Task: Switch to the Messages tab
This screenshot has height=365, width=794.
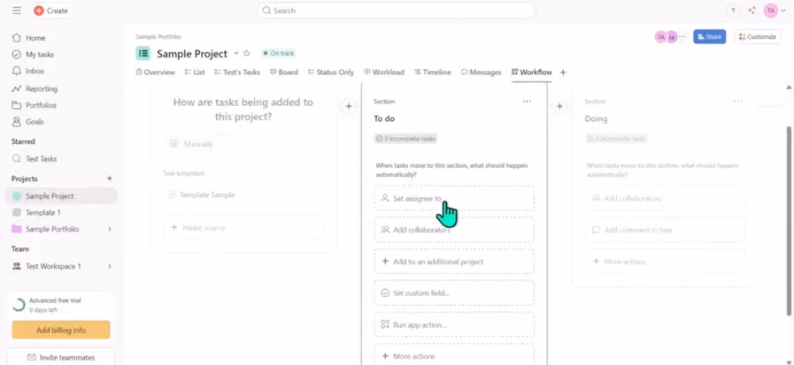Action: point(481,72)
